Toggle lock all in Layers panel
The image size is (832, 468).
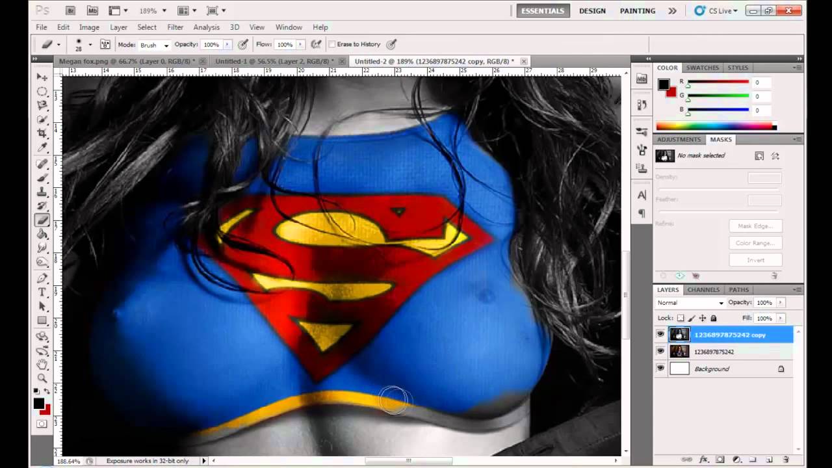click(714, 318)
